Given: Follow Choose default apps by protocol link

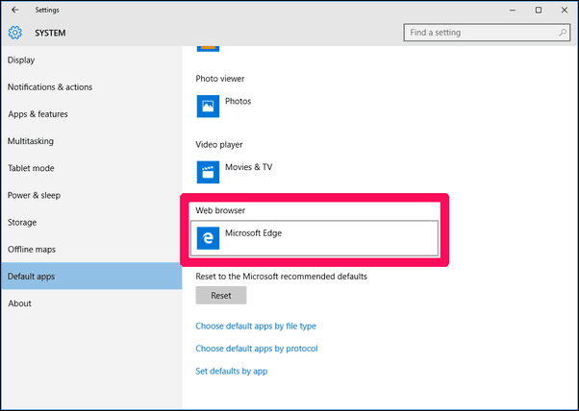Looking at the screenshot, I should [x=256, y=349].
